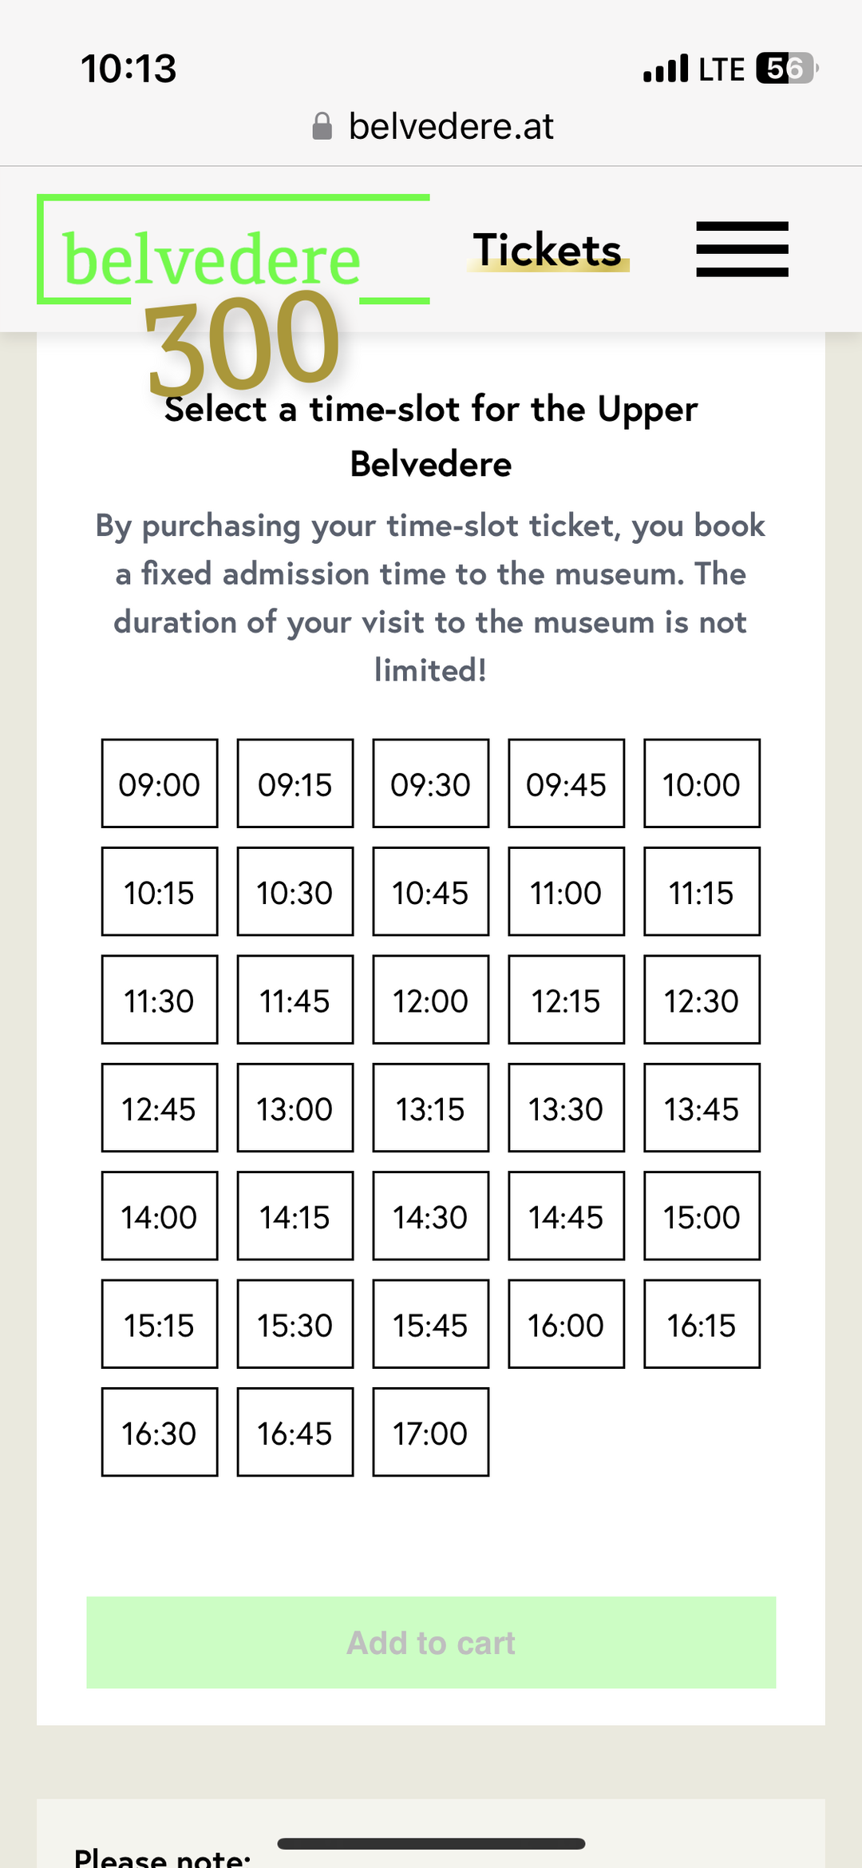Pick the 15:00 admission time

[x=702, y=1216]
